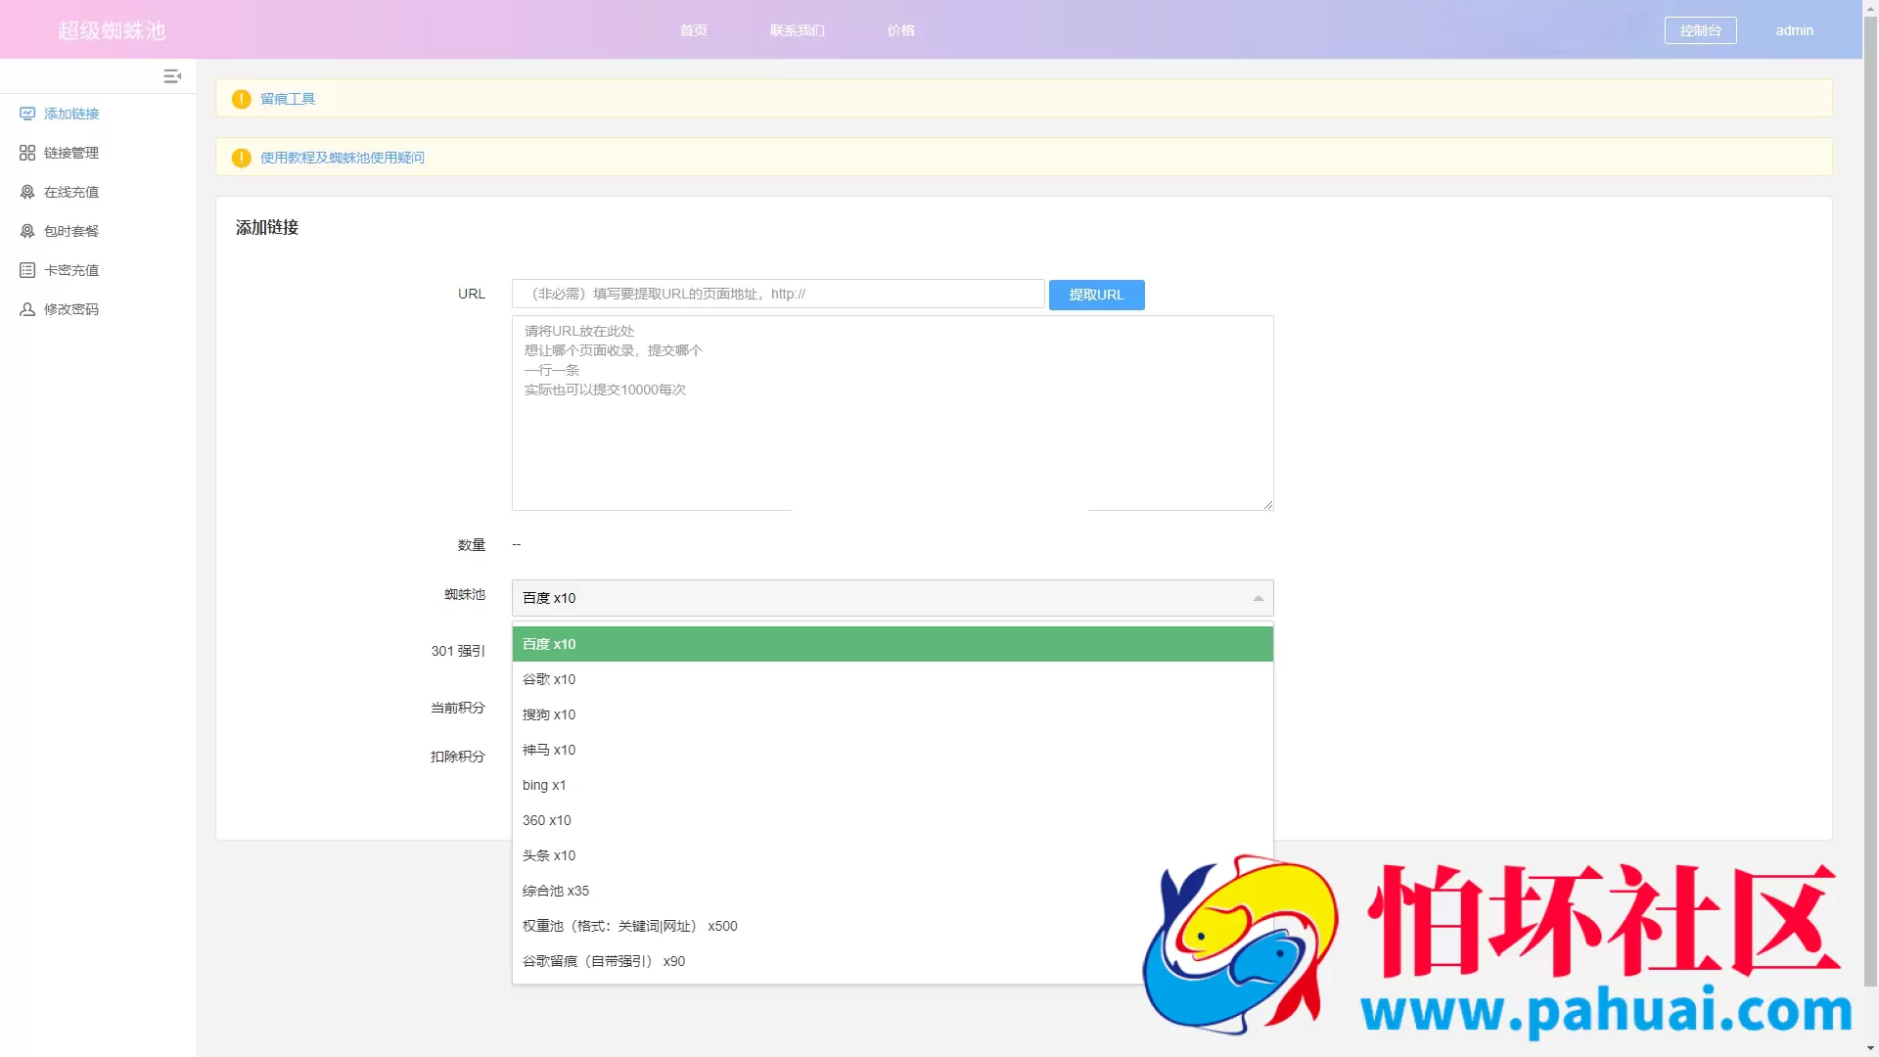This screenshot has height=1057, width=1879.
Task: Open 卡密充值 from the sidebar
Action: click(69, 269)
